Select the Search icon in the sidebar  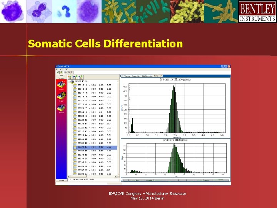tap(61, 108)
